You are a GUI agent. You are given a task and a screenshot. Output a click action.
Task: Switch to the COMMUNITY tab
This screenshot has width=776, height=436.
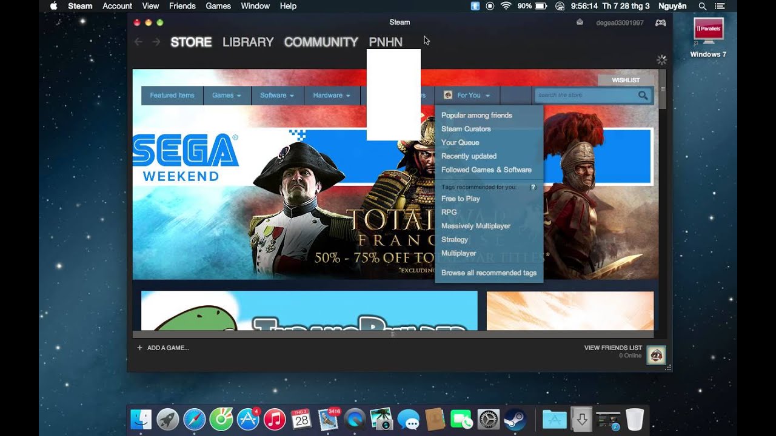(321, 42)
